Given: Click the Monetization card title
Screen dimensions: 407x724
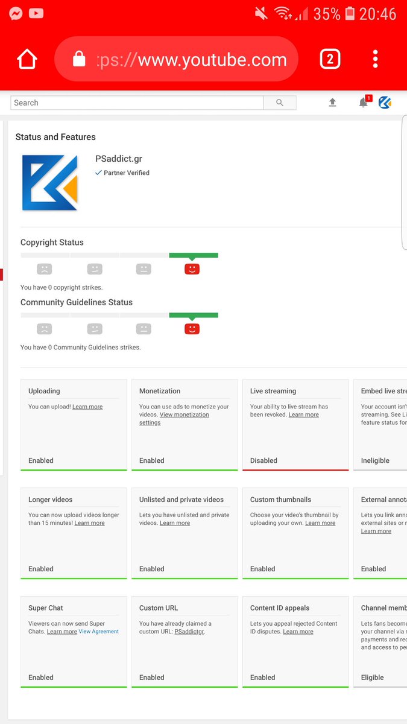Looking at the screenshot, I should 160,391.
